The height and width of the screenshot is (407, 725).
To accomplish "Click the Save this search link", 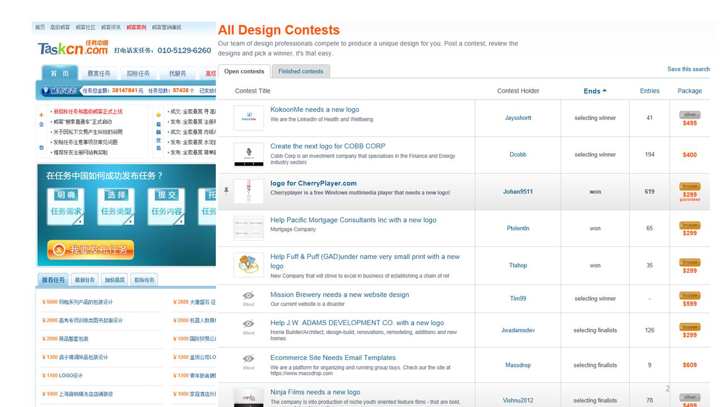I will [x=688, y=69].
